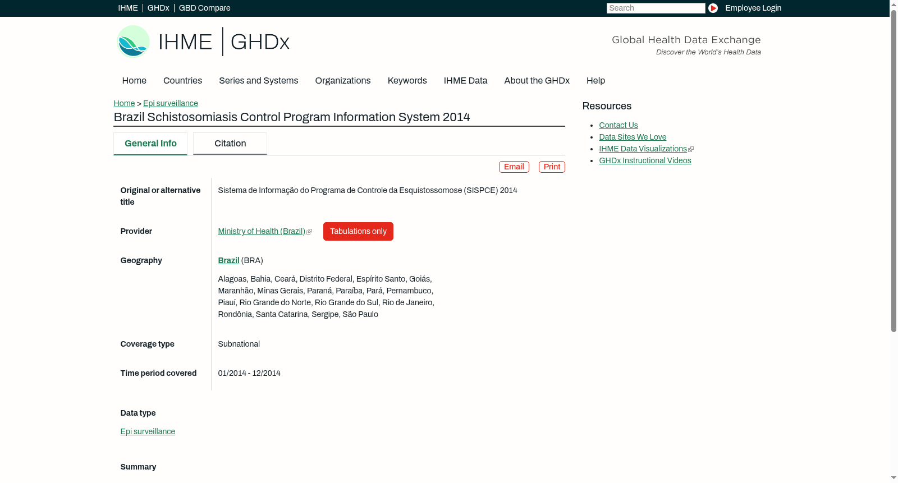Viewport: 898px width, 483px height.
Task: Go to Home in main navigation
Action: pos(134,81)
